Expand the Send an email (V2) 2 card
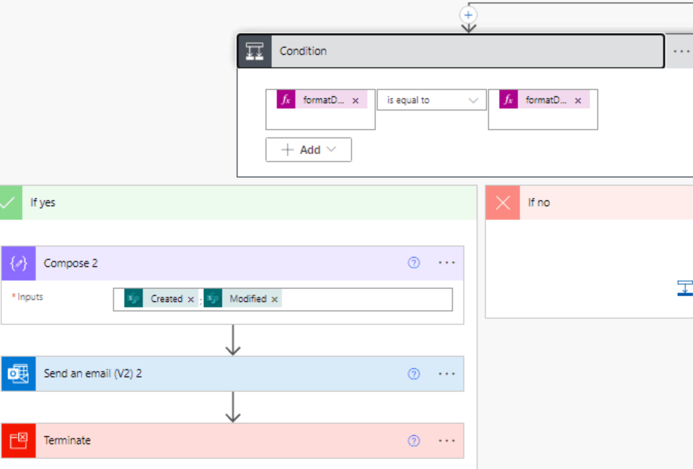Image resolution: width=693 pixels, height=469 pixels. [232, 374]
